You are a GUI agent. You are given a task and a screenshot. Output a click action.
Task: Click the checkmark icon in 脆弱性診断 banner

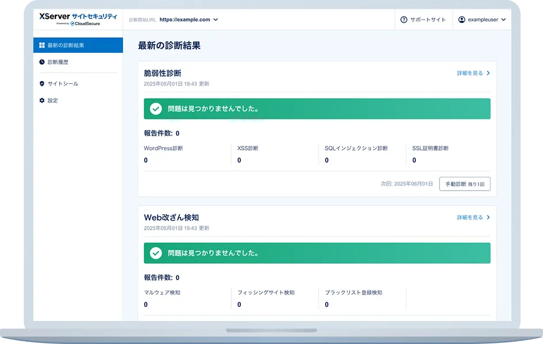coord(156,109)
